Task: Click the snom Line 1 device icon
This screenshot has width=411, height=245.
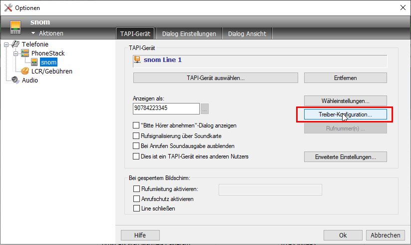Action: pyautogui.click(x=137, y=60)
